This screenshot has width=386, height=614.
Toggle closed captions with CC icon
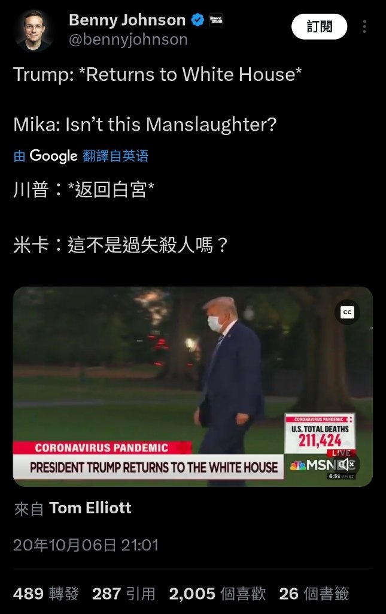pos(347,312)
